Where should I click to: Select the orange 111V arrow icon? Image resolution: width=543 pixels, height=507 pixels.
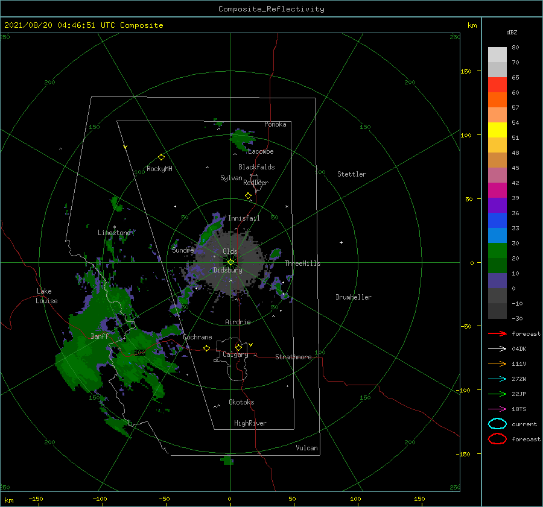click(497, 364)
